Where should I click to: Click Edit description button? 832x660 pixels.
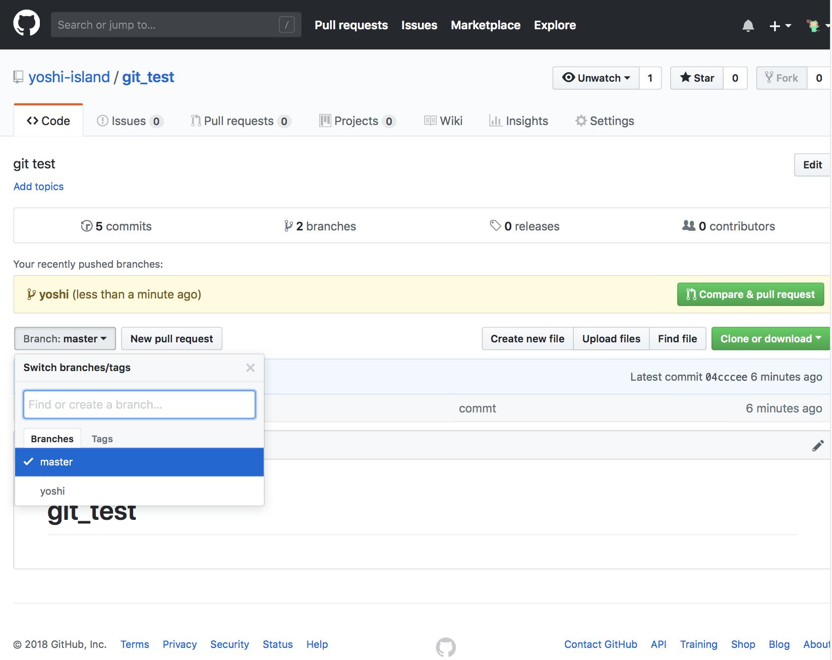tap(812, 165)
